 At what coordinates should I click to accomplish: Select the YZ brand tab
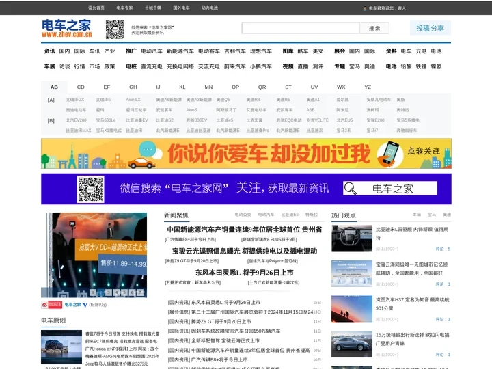click(368, 87)
